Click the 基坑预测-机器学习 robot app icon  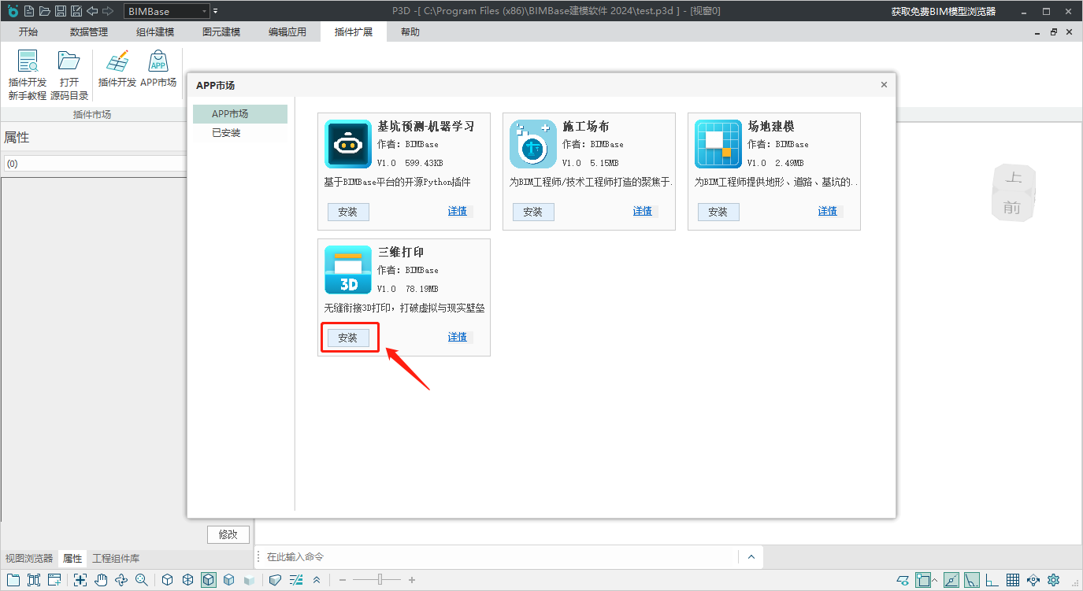[x=348, y=144]
